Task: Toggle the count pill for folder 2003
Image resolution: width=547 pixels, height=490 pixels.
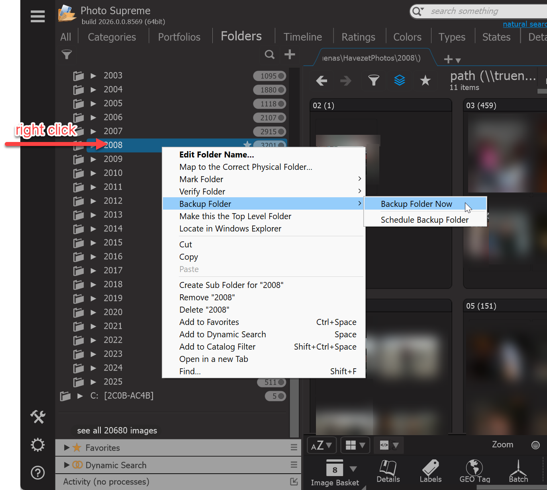Action: (270, 76)
